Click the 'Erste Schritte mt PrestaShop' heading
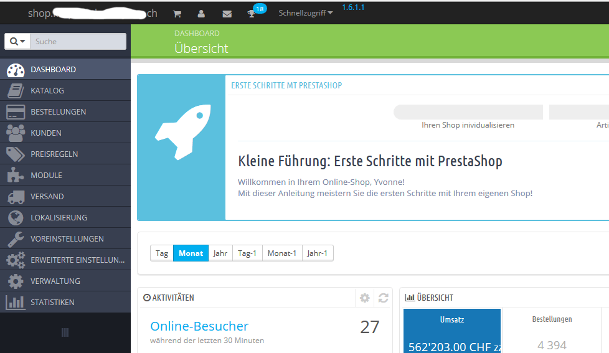Screen dimensions: 609x353 [286, 85]
